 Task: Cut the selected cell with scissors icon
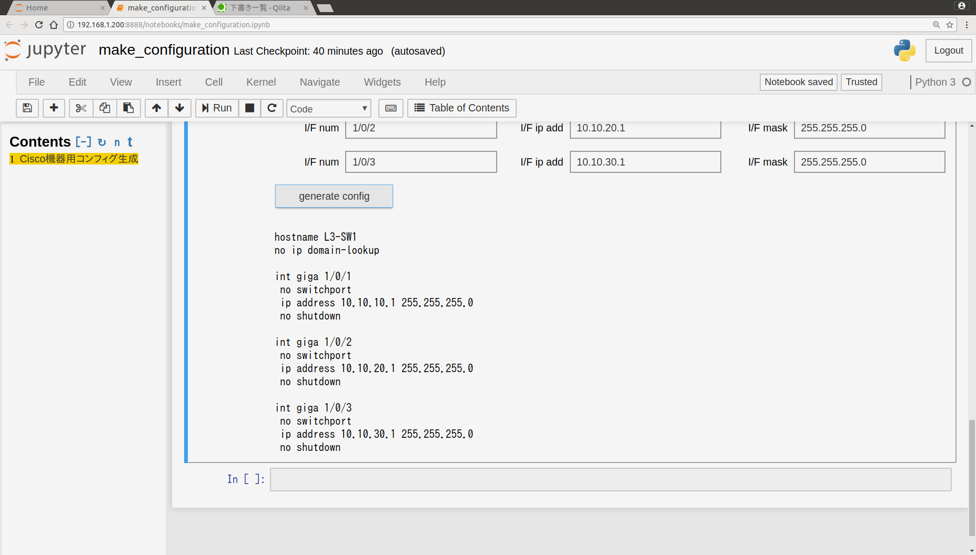click(x=81, y=108)
